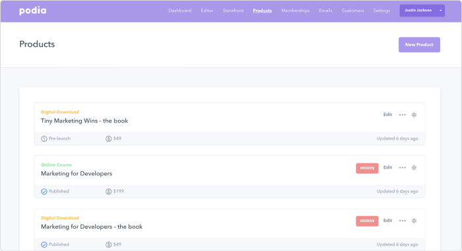Click the Products page heading
Image resolution: width=462 pixels, height=251 pixels.
pos(37,44)
